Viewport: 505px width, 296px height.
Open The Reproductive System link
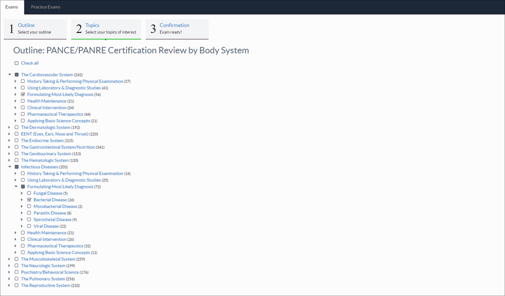[45, 285]
